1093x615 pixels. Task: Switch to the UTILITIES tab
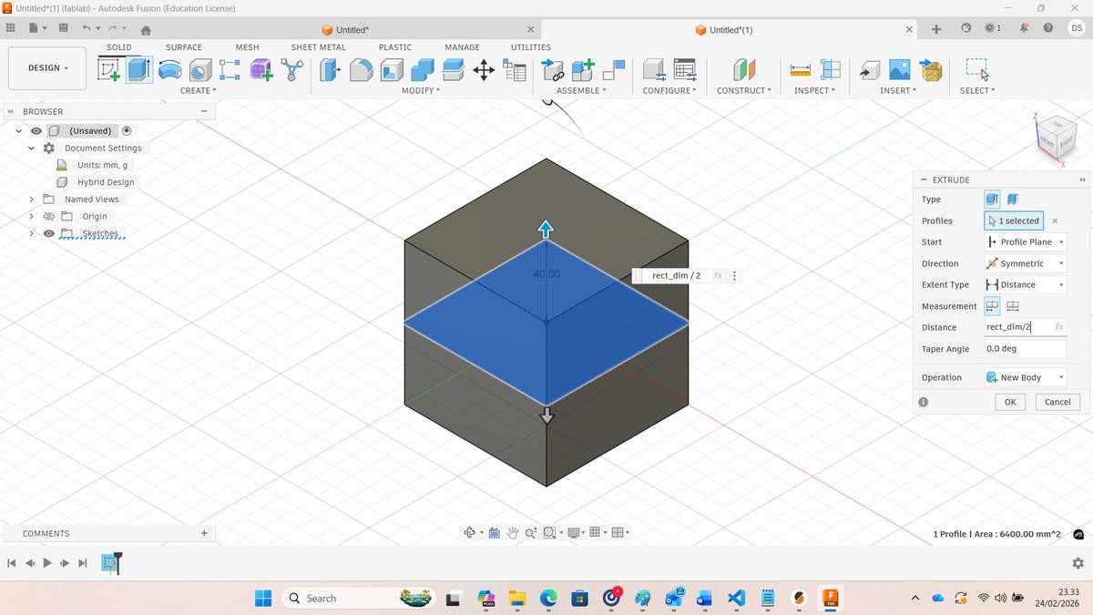530,47
